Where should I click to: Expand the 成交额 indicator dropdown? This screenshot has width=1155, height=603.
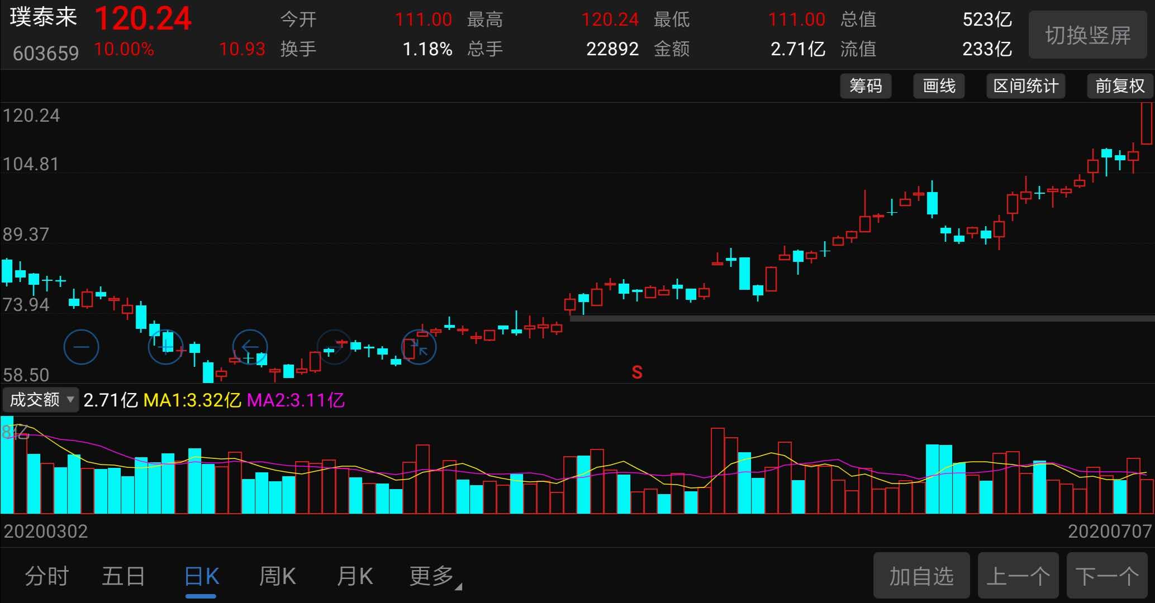click(41, 400)
